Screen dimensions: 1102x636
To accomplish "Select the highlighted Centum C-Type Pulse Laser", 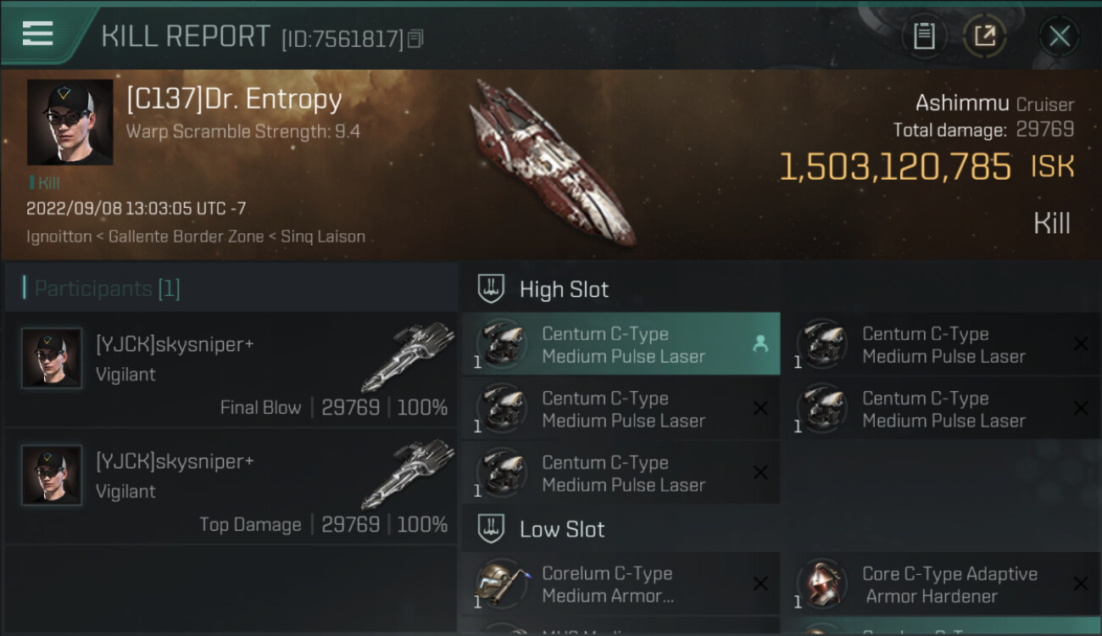I will tap(621, 345).
